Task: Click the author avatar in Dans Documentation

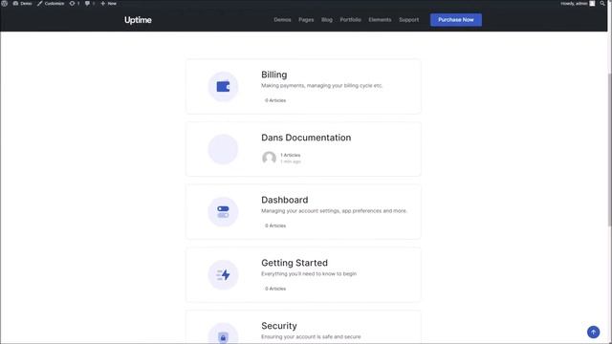Action: click(x=269, y=158)
